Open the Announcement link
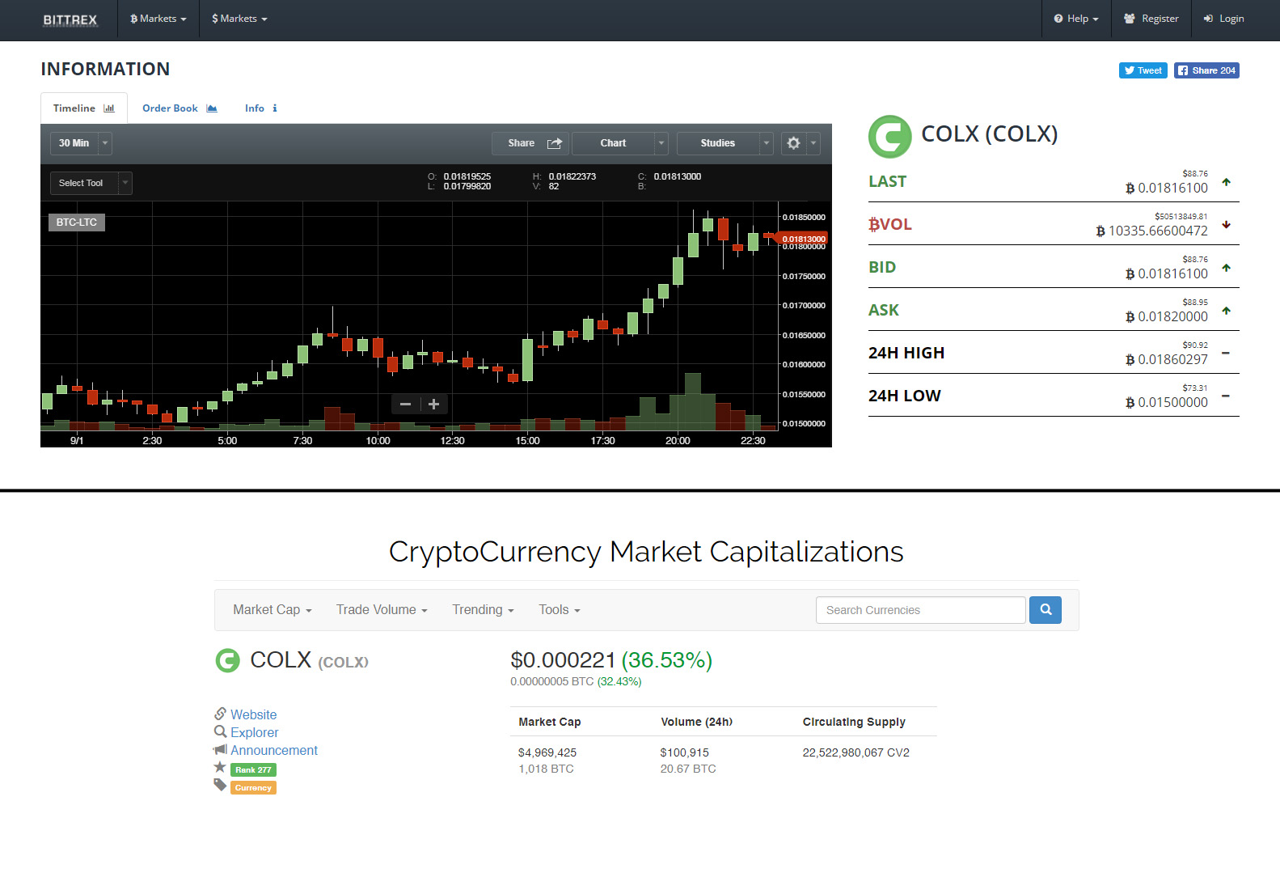Screen dimensions: 1280x890 point(274,750)
